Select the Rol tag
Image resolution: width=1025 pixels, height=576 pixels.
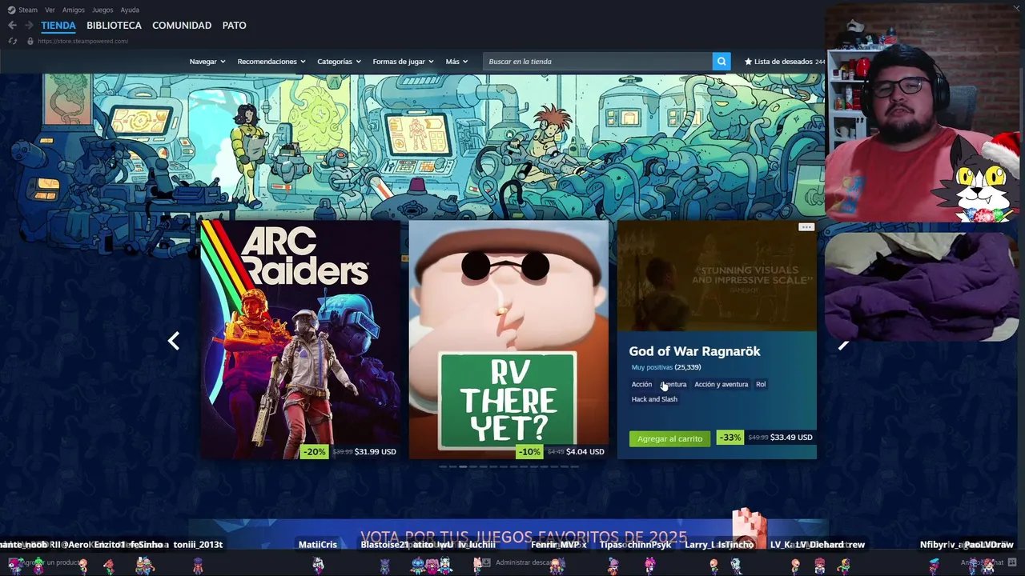tap(761, 384)
